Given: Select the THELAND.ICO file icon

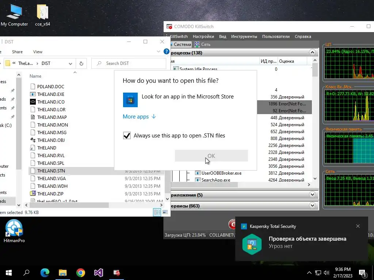Looking at the screenshot, I should [x=33, y=102].
